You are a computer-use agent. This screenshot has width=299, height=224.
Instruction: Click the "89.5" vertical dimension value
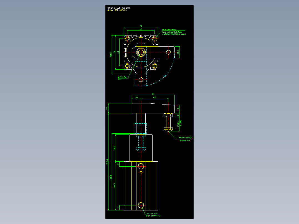[x=111, y=55]
